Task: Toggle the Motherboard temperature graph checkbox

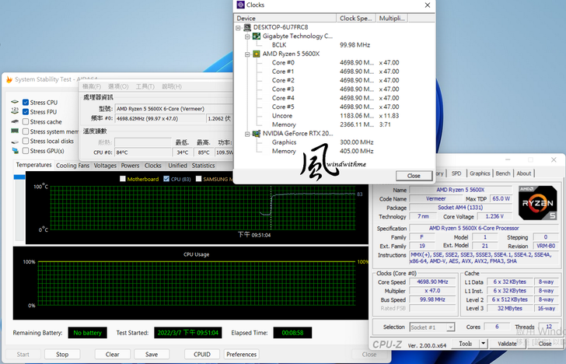Action: [x=123, y=179]
